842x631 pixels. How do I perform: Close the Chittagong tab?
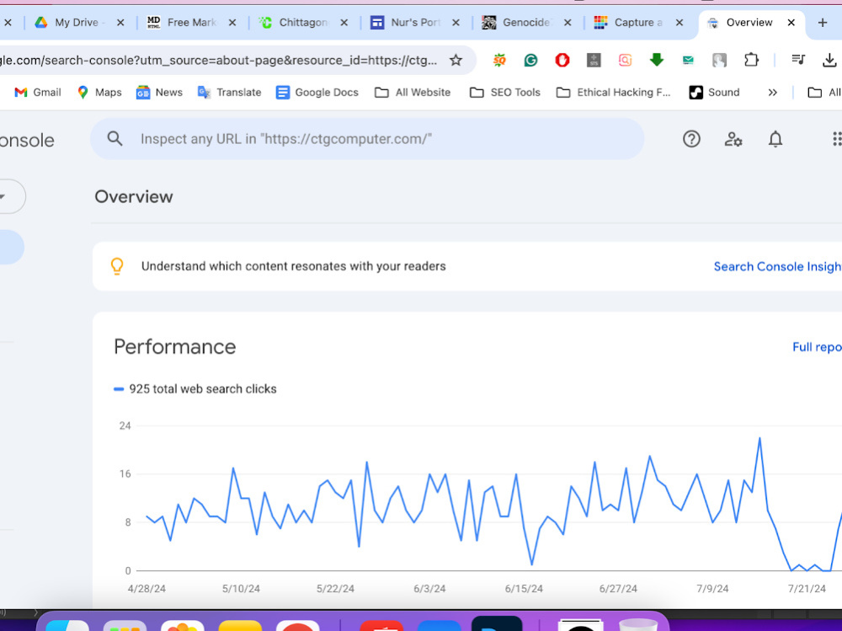[344, 23]
